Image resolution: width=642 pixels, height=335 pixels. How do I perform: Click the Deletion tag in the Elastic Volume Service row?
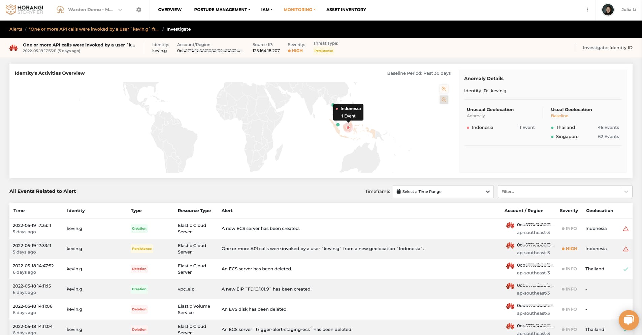tap(139, 309)
